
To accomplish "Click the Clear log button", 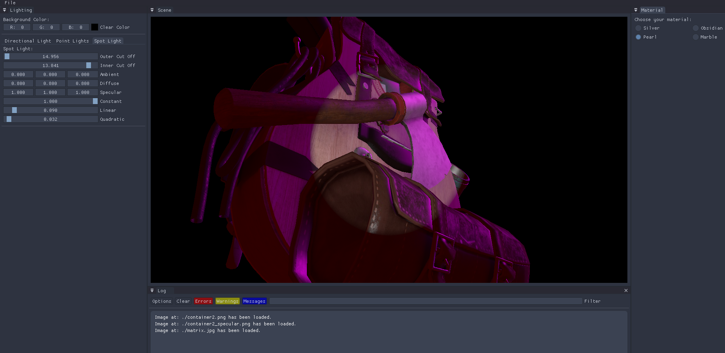I will click(x=183, y=301).
